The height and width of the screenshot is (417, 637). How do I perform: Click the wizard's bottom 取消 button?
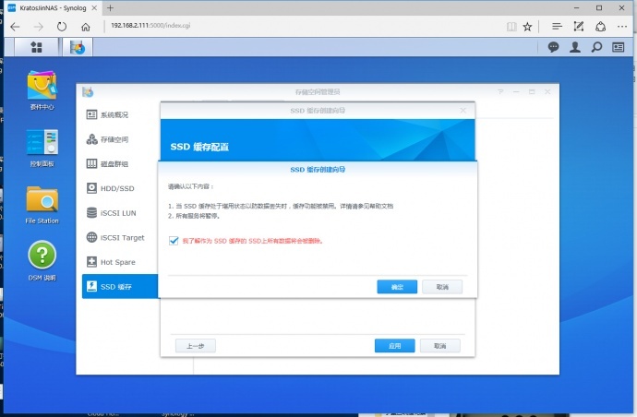440,346
